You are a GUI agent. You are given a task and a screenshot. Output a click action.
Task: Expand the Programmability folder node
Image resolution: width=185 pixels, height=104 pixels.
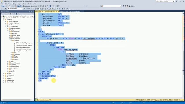[8, 66]
